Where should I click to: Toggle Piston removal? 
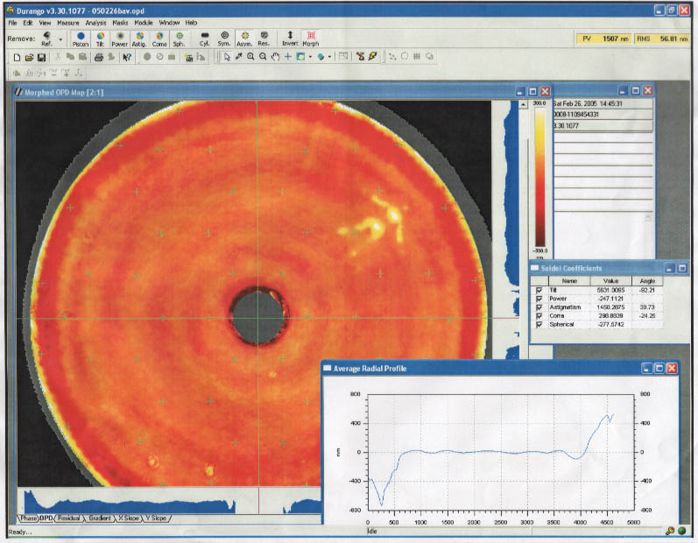[81, 39]
